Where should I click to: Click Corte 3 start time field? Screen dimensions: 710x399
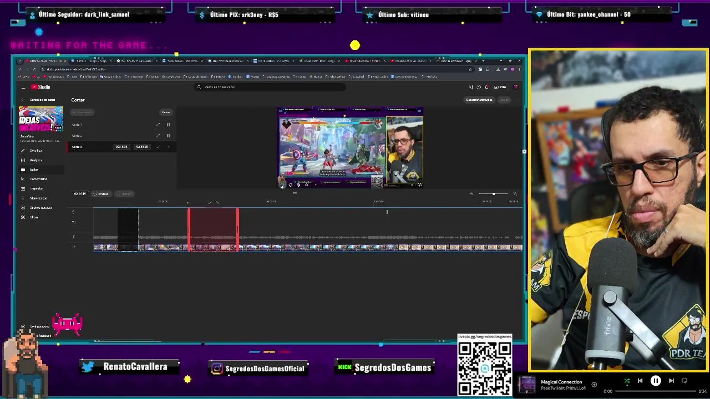pyautogui.click(x=121, y=147)
